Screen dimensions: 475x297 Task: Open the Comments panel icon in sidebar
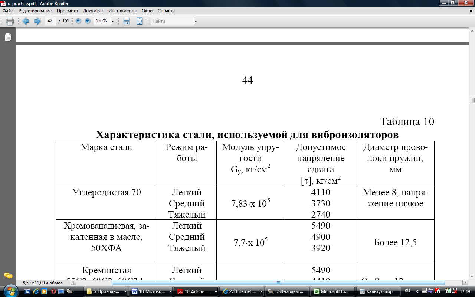pos(8,276)
